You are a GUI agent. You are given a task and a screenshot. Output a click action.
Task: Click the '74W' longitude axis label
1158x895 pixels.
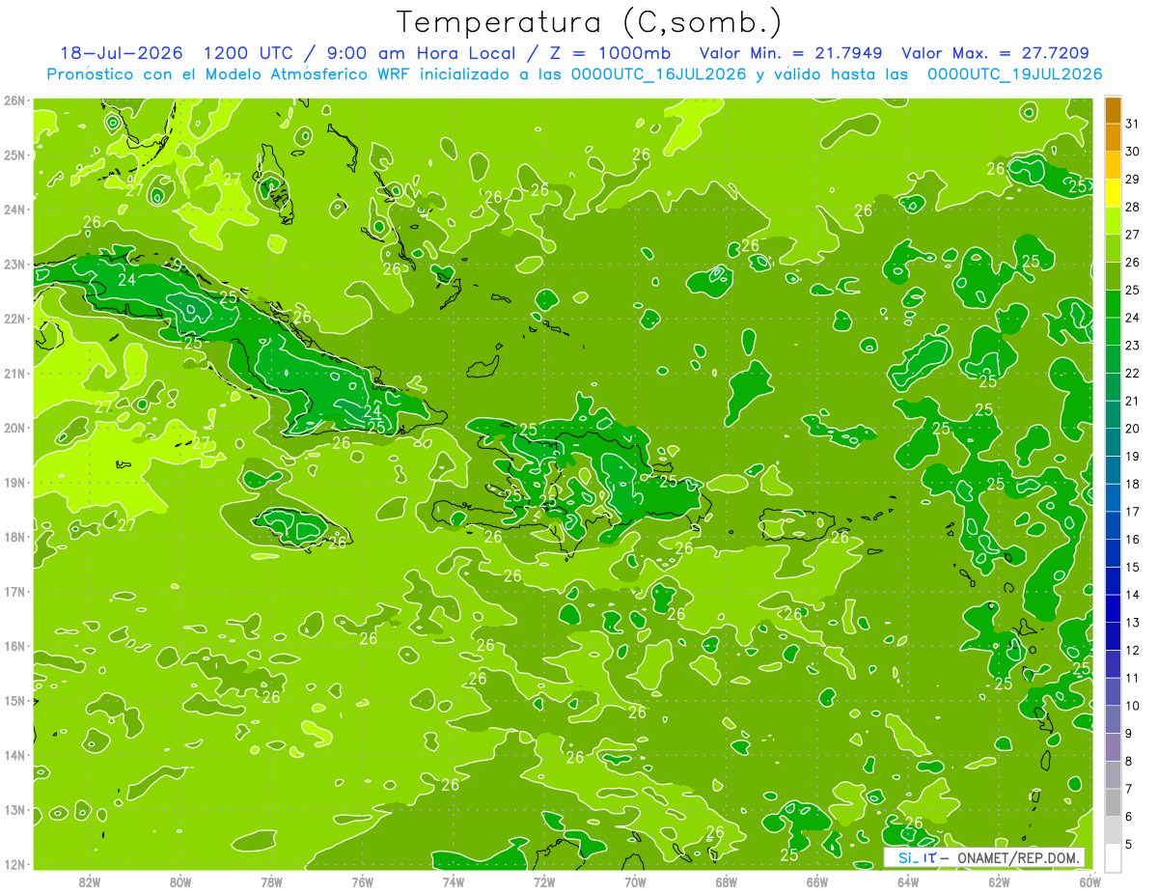click(x=454, y=882)
